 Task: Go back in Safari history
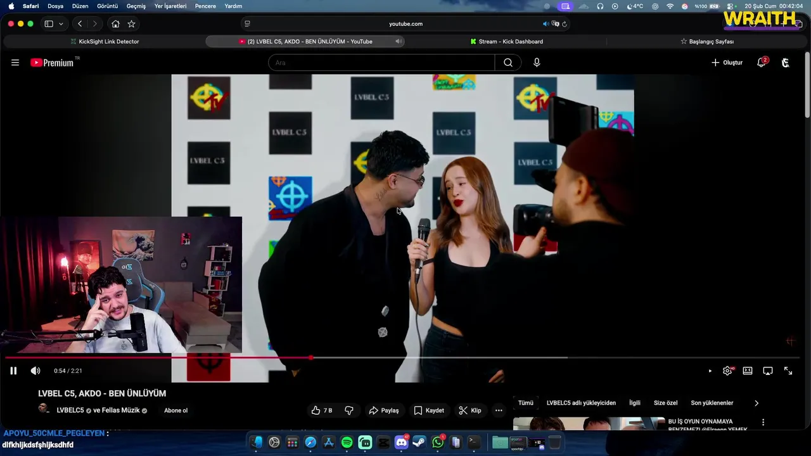80,23
